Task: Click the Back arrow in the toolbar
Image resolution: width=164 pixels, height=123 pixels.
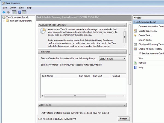Action: pyautogui.click(x=4, y=12)
